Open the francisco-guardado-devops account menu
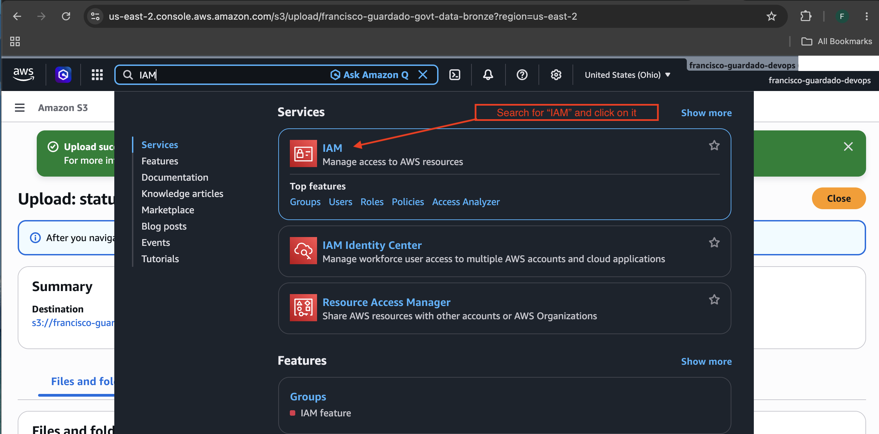This screenshot has height=434, width=879. 819,80
